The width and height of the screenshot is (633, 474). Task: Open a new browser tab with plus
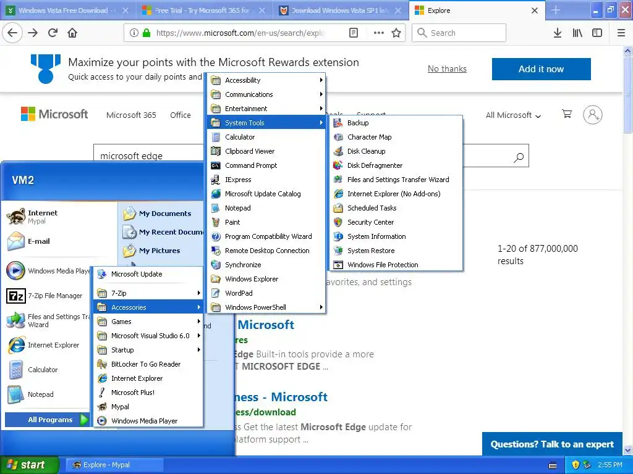556,10
